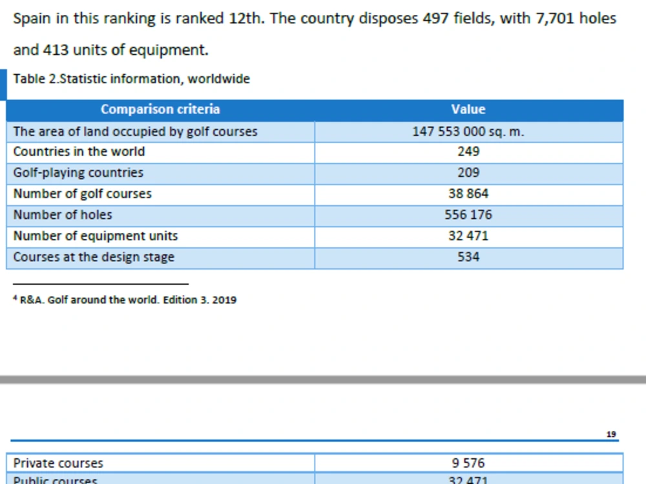
Task: Click the sentence 'Spain in this ranking is ranked 12th'
Action: (x=138, y=19)
